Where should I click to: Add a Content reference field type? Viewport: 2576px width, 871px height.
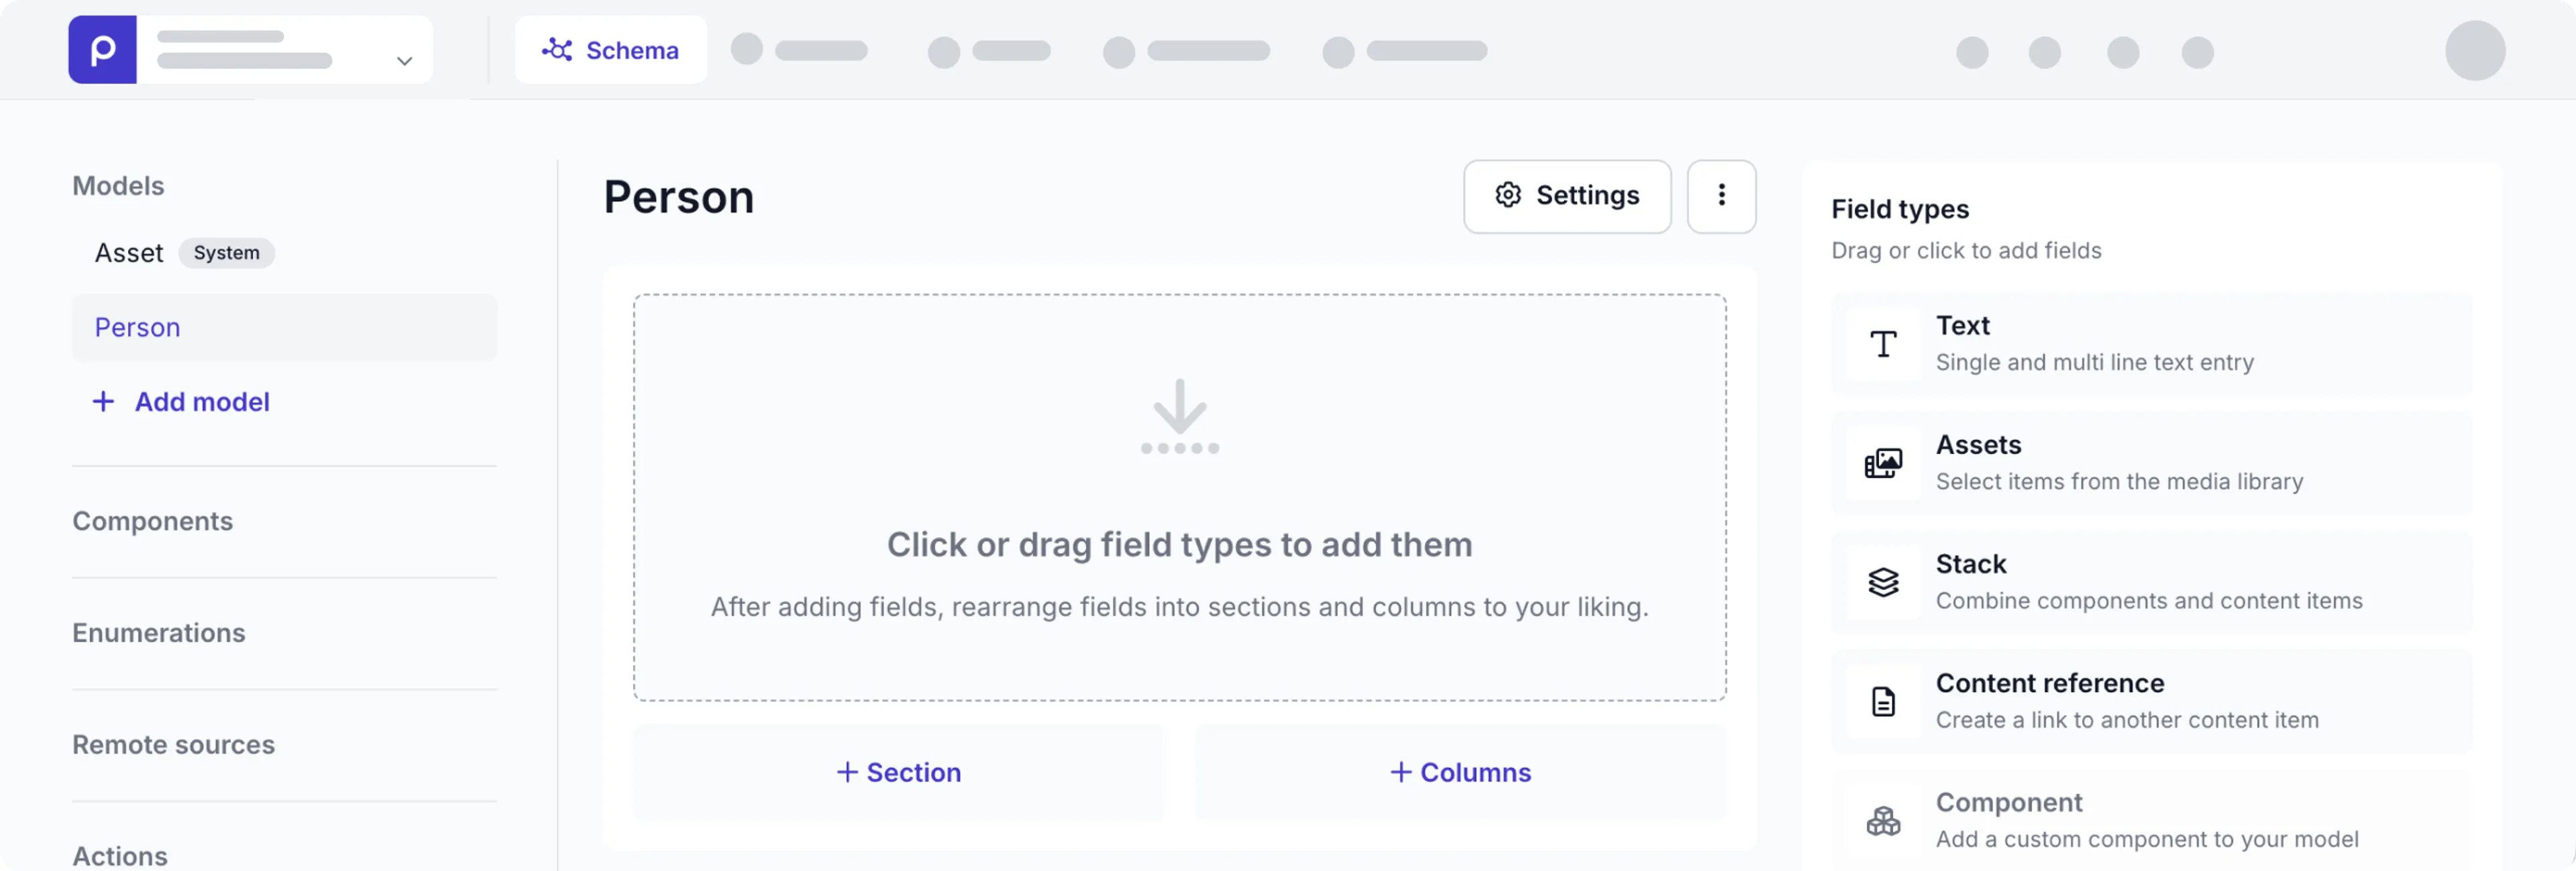click(2150, 701)
